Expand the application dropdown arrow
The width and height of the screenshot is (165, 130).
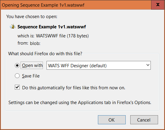[x=148, y=65]
